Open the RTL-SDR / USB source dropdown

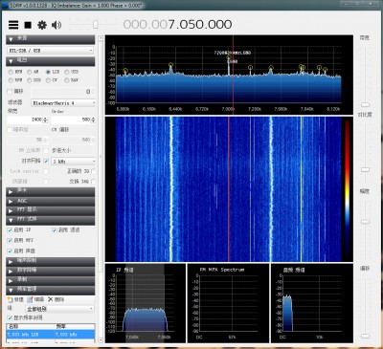click(51, 51)
